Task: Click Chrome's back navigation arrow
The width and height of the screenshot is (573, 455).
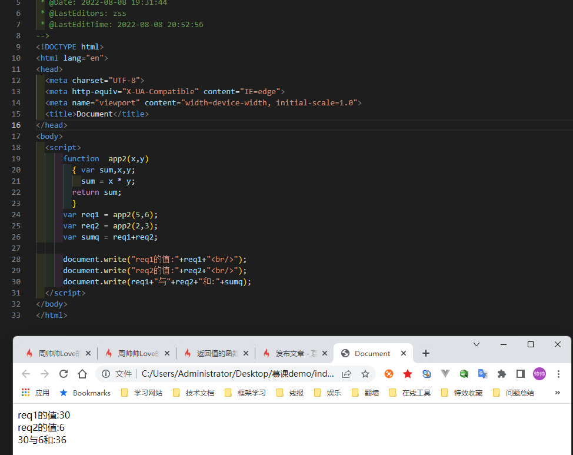Action: pyautogui.click(x=26, y=374)
